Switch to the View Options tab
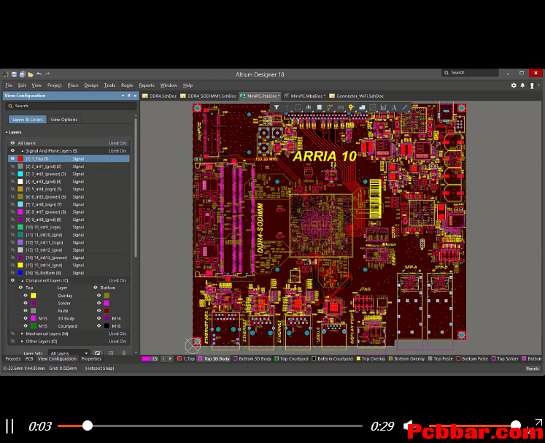Screen dimensions: 545x443 (x=63, y=119)
